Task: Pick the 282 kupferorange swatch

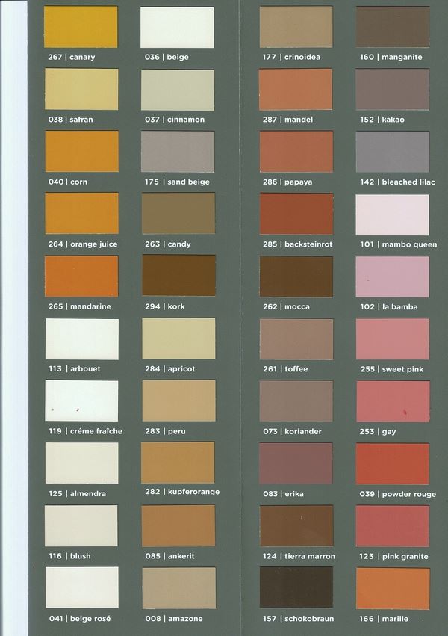Action: coord(178,462)
